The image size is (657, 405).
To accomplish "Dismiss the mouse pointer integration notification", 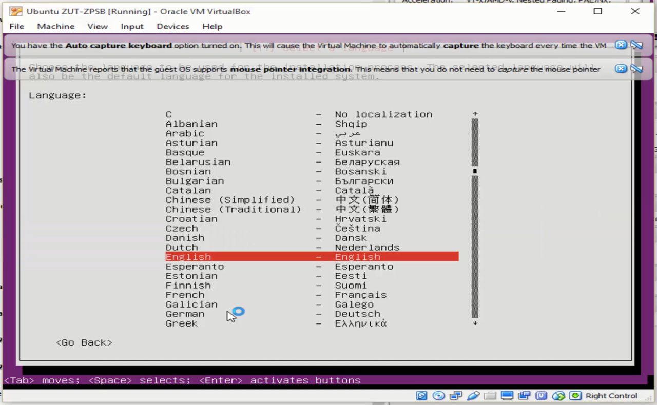I will pyautogui.click(x=621, y=68).
